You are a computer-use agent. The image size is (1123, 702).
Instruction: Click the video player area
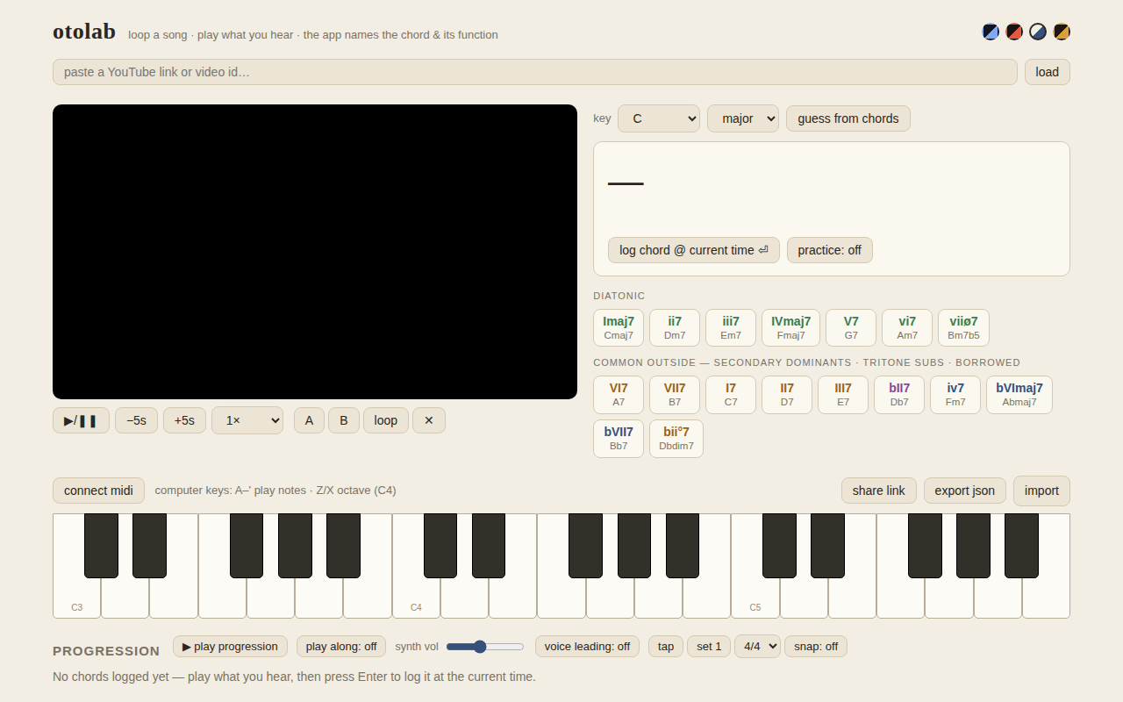pos(315,252)
